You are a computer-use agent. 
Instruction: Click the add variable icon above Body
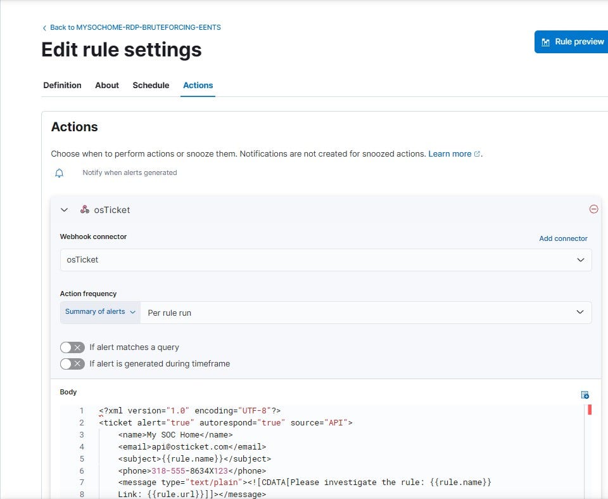point(585,395)
